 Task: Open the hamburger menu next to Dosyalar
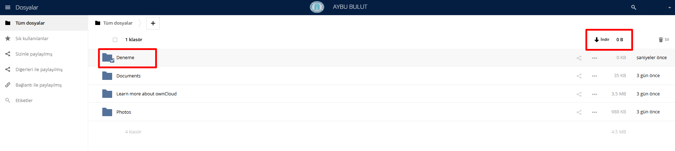8,7
